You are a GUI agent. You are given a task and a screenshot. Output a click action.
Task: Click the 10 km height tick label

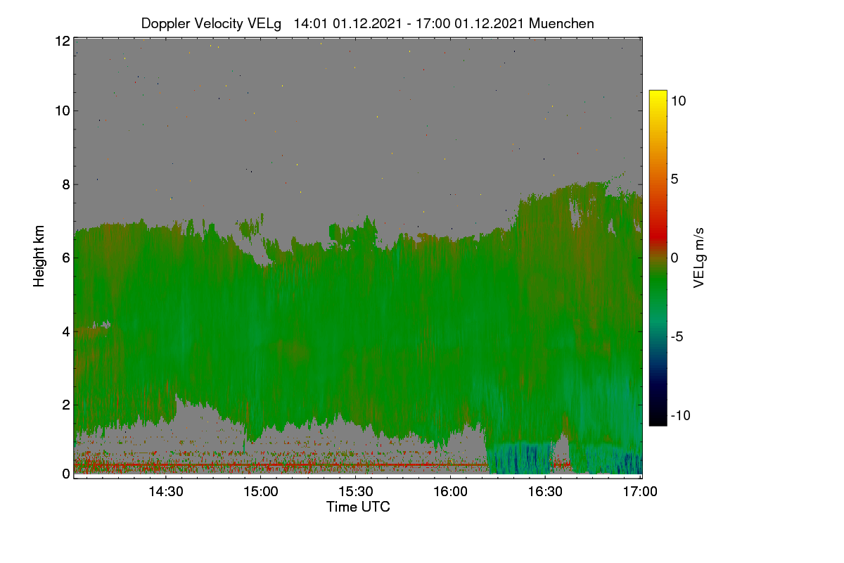point(63,110)
